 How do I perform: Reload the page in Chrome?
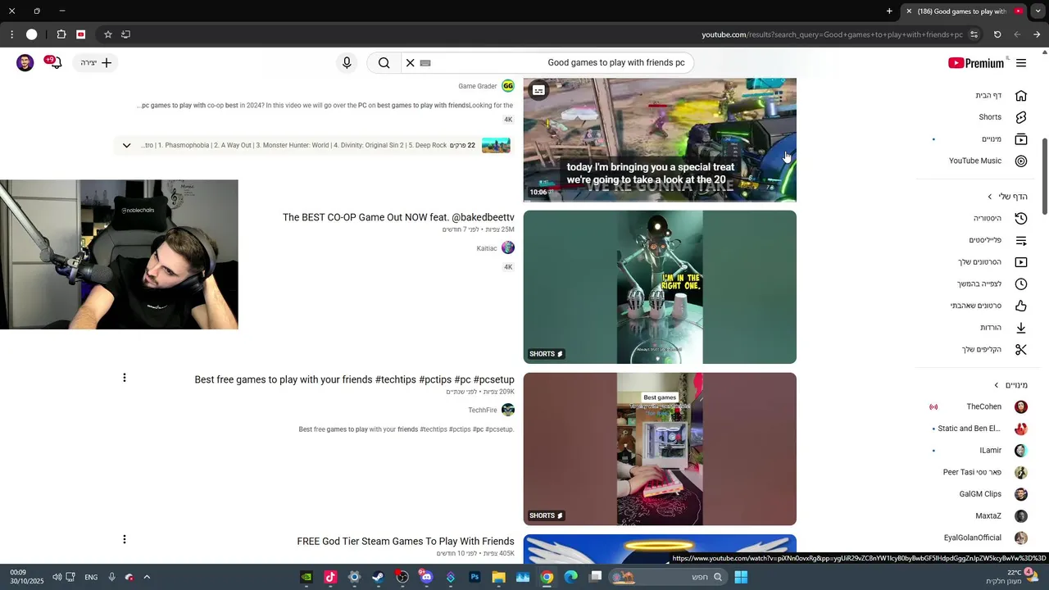(997, 34)
